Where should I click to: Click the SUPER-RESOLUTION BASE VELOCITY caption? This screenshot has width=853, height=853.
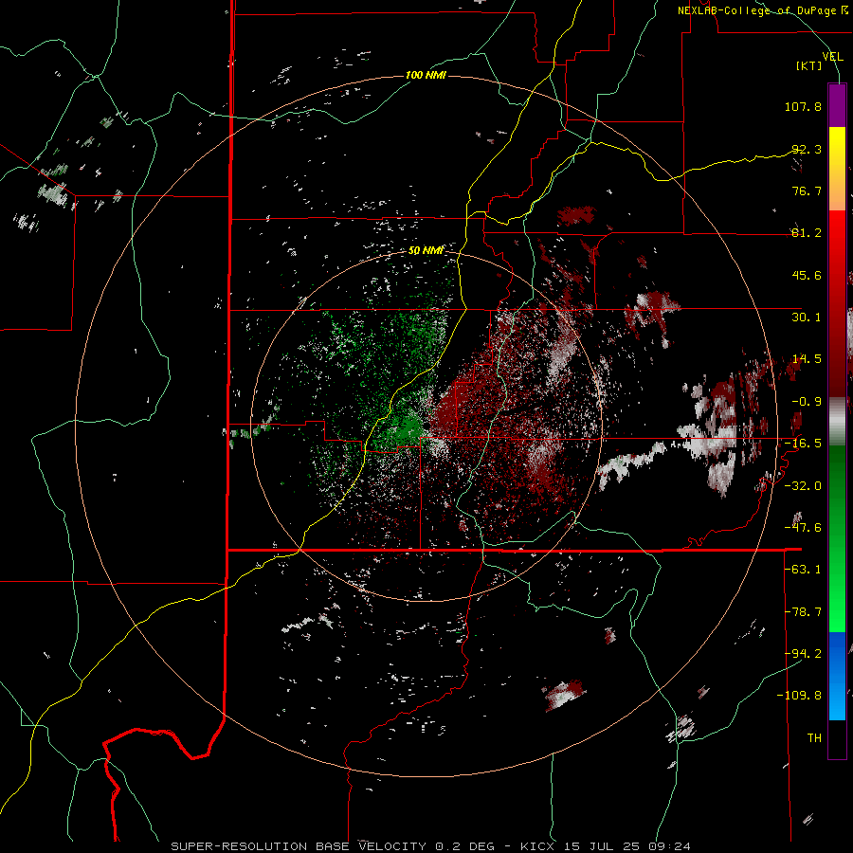click(x=299, y=846)
